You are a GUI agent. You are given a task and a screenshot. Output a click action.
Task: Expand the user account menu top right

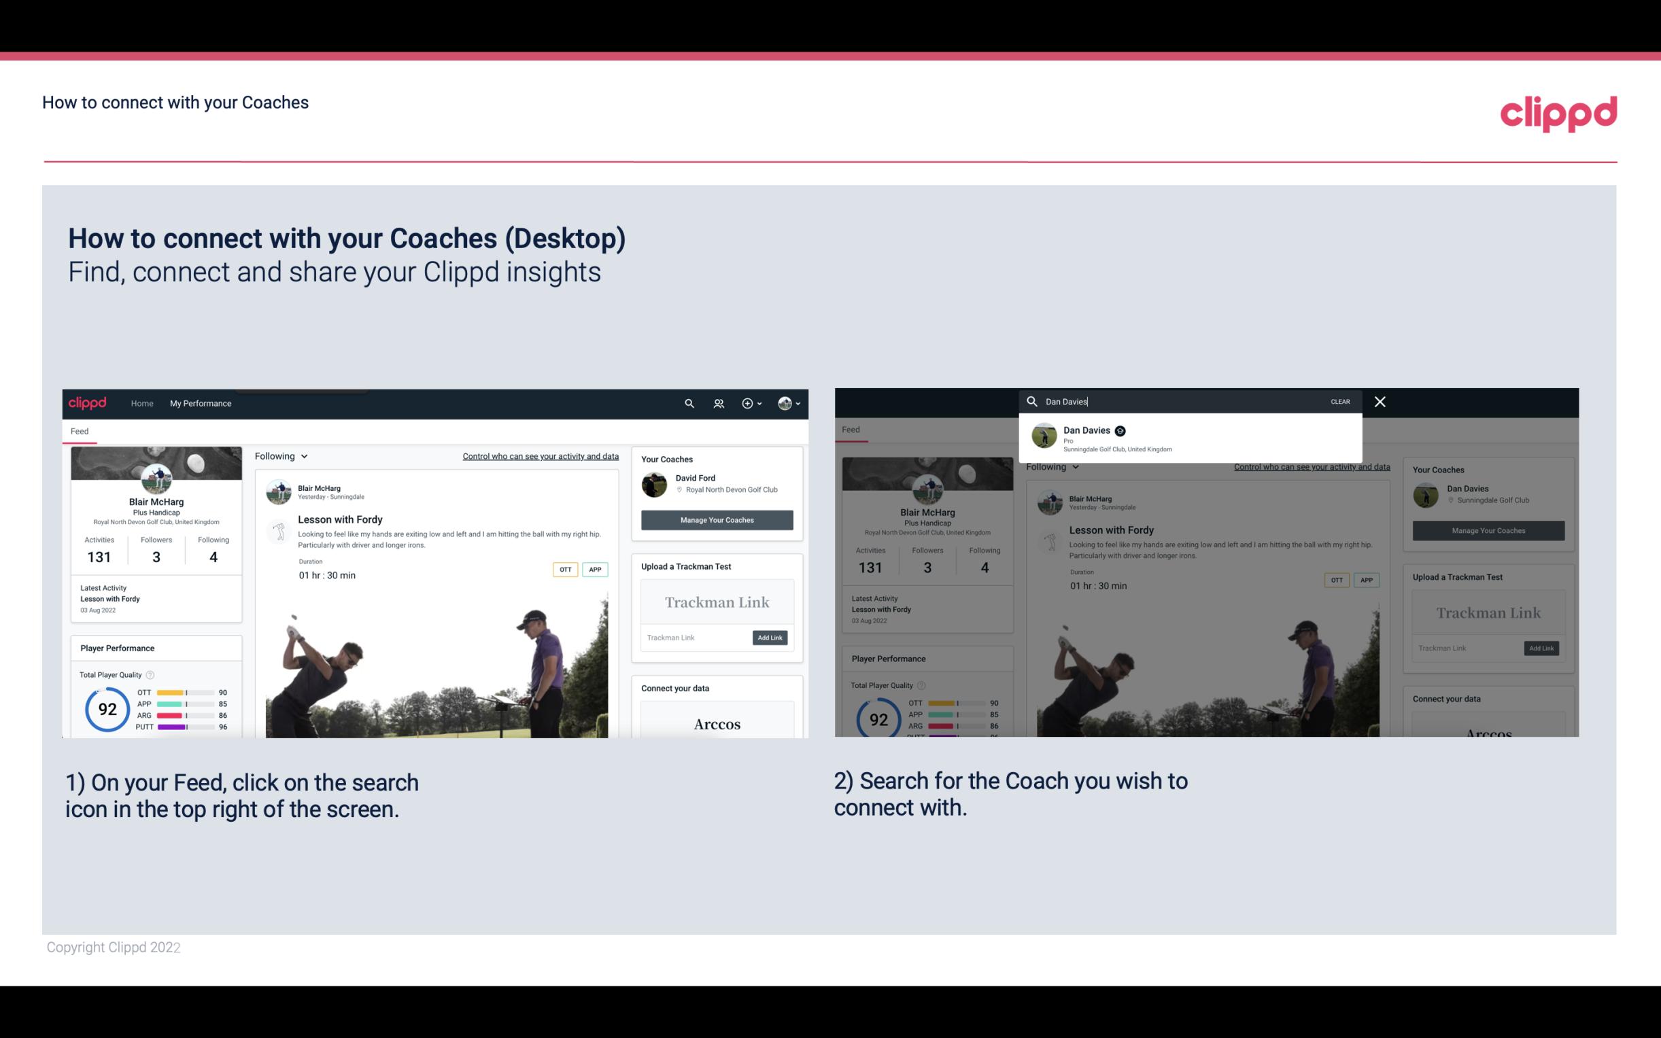789,403
